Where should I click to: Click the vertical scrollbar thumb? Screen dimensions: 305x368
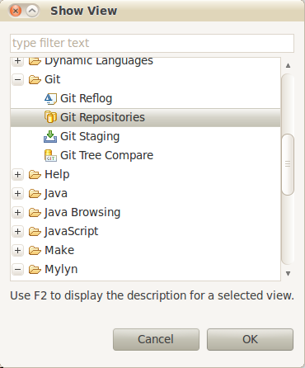[288, 164]
